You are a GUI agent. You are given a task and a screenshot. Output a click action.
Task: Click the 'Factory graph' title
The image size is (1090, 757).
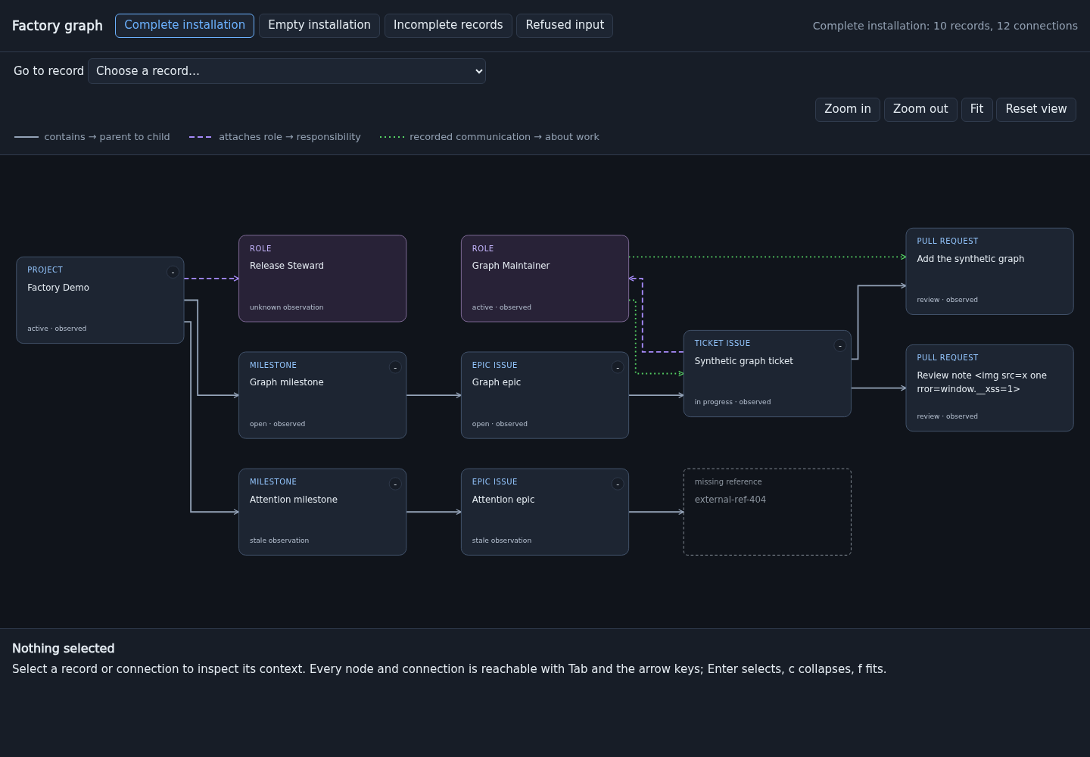pyautogui.click(x=58, y=26)
